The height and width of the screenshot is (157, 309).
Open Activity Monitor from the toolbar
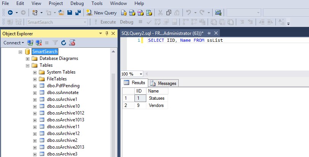pyautogui.click(x=218, y=13)
